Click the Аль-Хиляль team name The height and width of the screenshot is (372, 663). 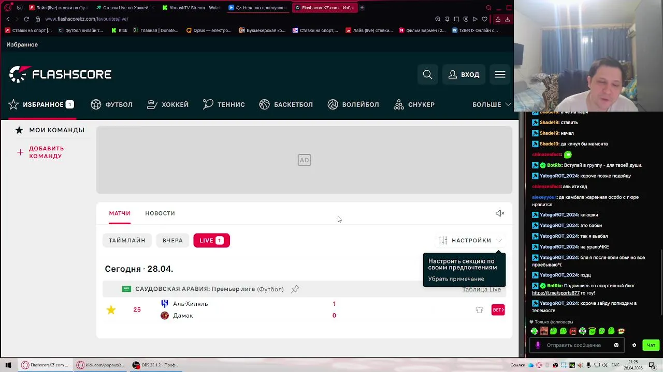tap(190, 304)
